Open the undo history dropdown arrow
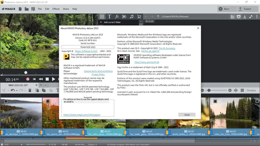 click(17, 91)
